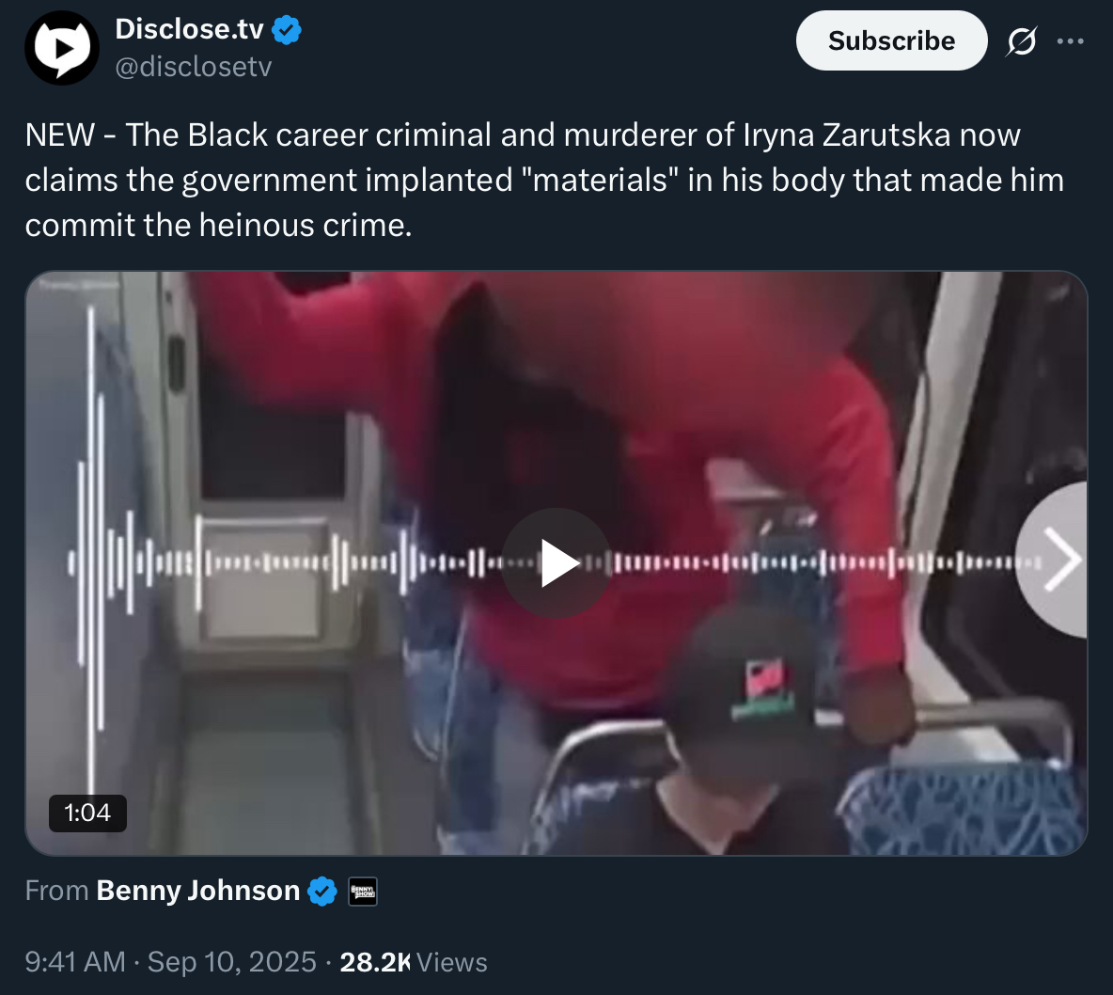The width and height of the screenshot is (1113, 995).
Task: Click the Sep 10, 2025 date
Action: pos(231,962)
